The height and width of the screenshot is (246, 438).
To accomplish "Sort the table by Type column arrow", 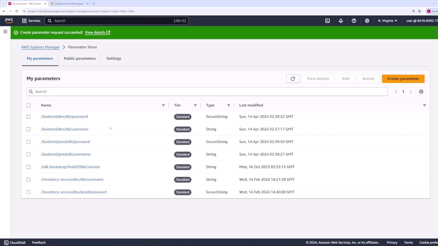I will tap(229, 105).
